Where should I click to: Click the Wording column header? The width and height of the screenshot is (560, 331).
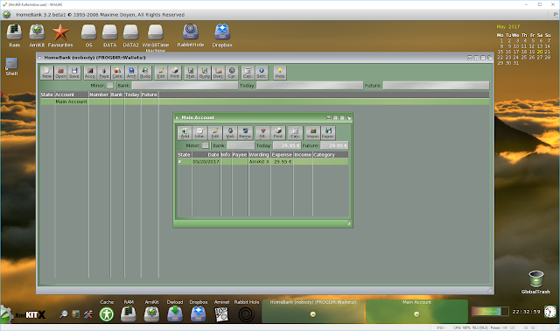pos(259,155)
